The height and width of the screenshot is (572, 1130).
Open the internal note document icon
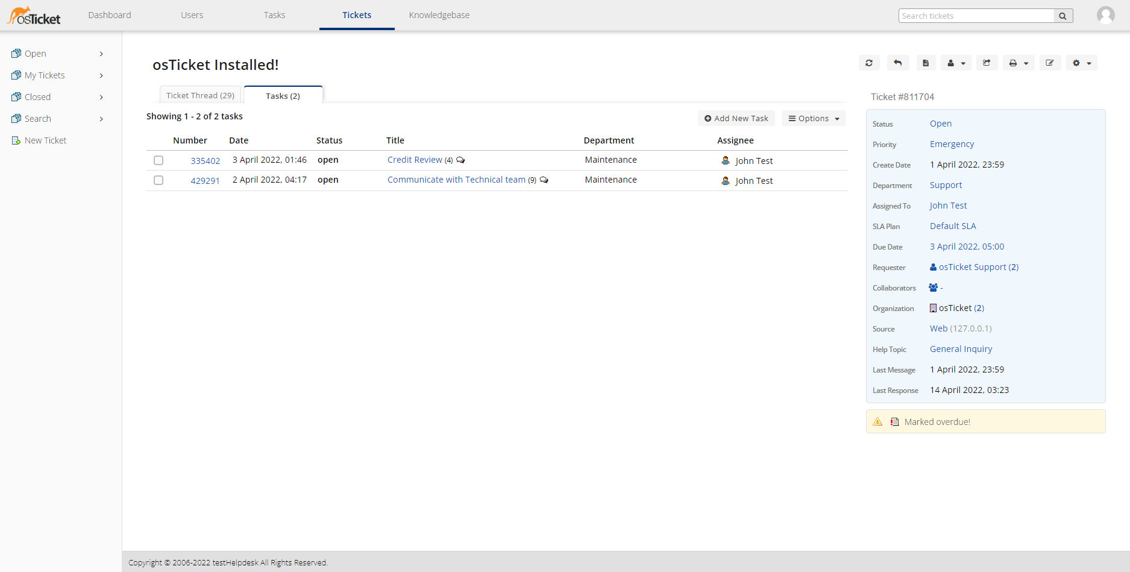[x=926, y=63]
